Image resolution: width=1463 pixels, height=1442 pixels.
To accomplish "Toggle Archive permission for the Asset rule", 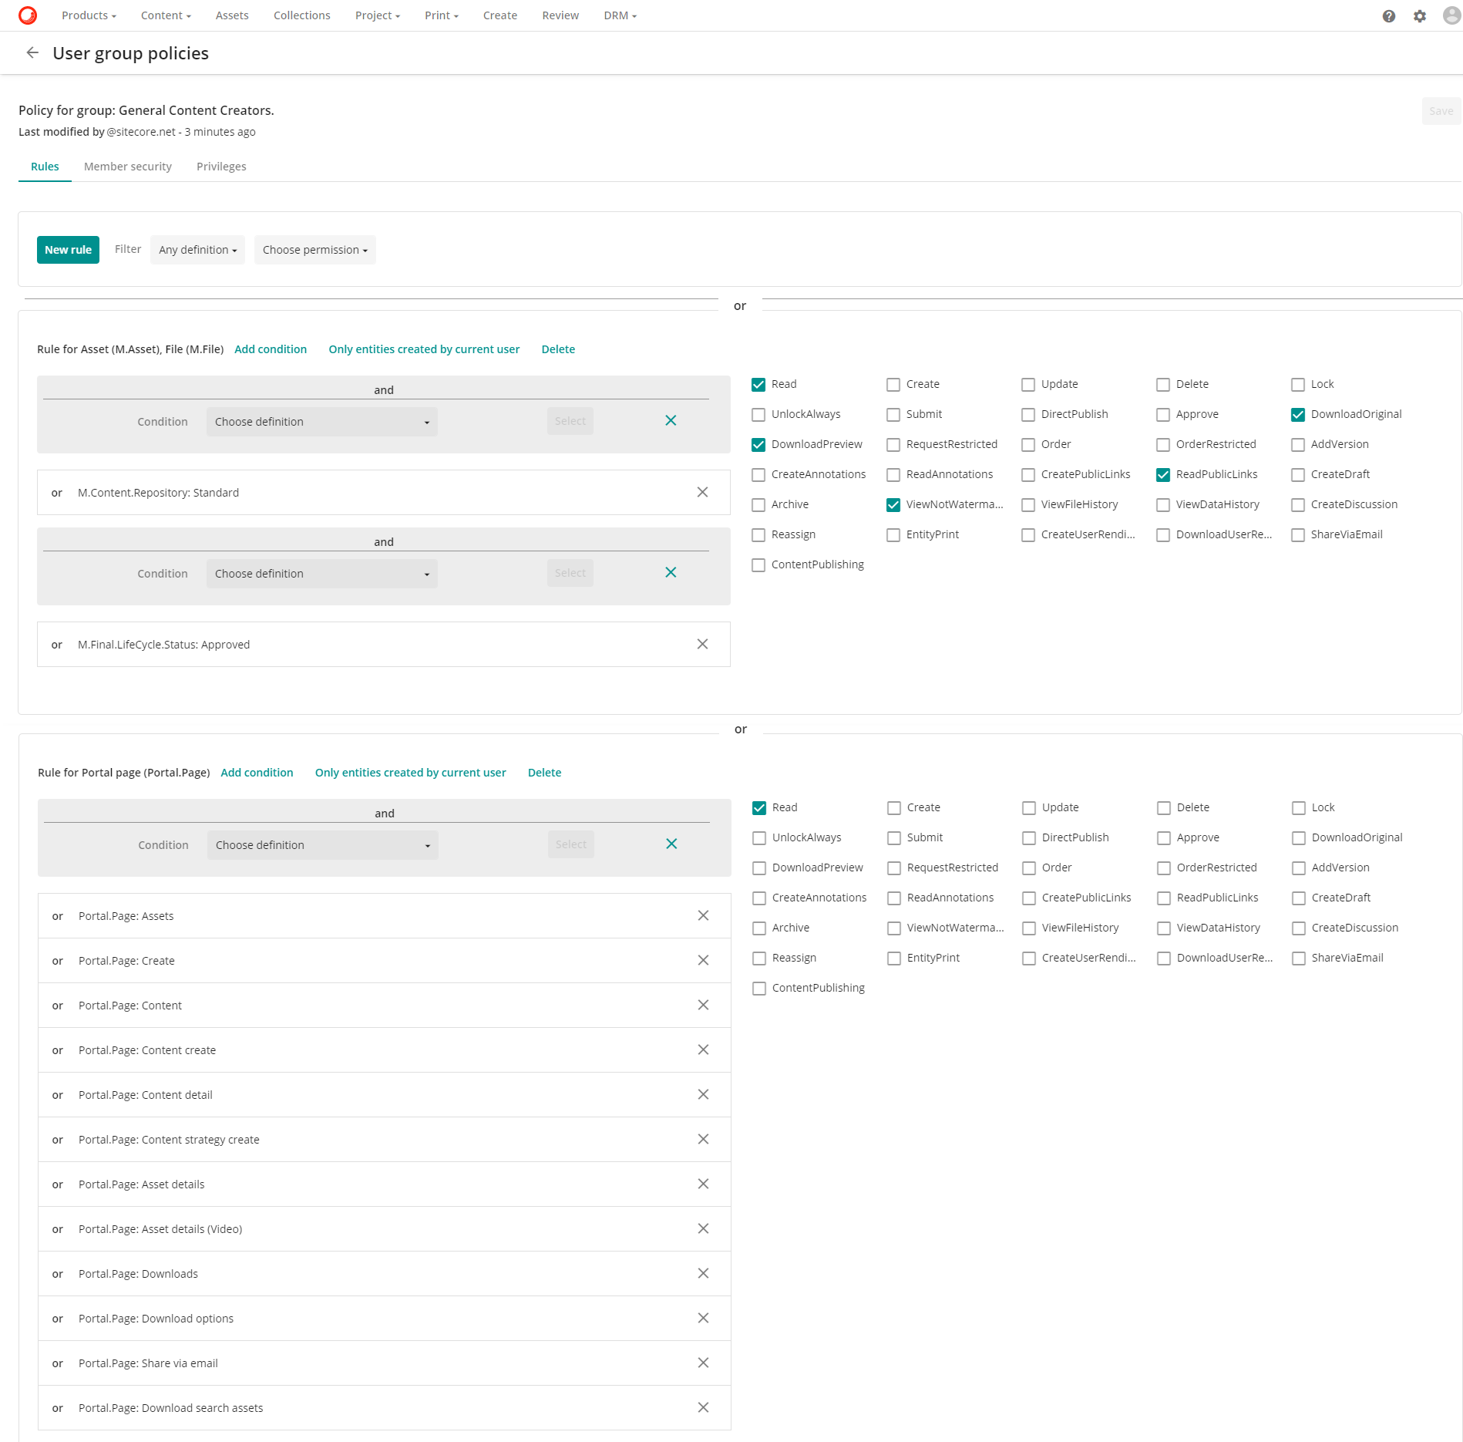I will tap(758, 504).
